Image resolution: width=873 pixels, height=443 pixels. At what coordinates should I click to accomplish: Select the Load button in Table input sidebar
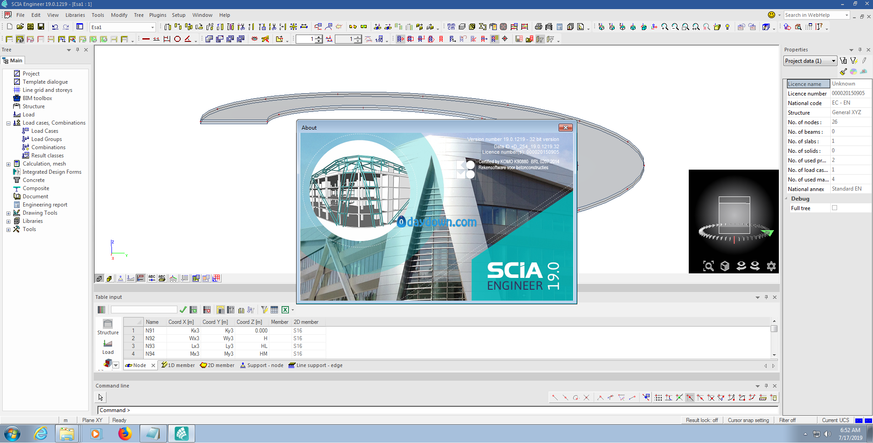coord(108,347)
